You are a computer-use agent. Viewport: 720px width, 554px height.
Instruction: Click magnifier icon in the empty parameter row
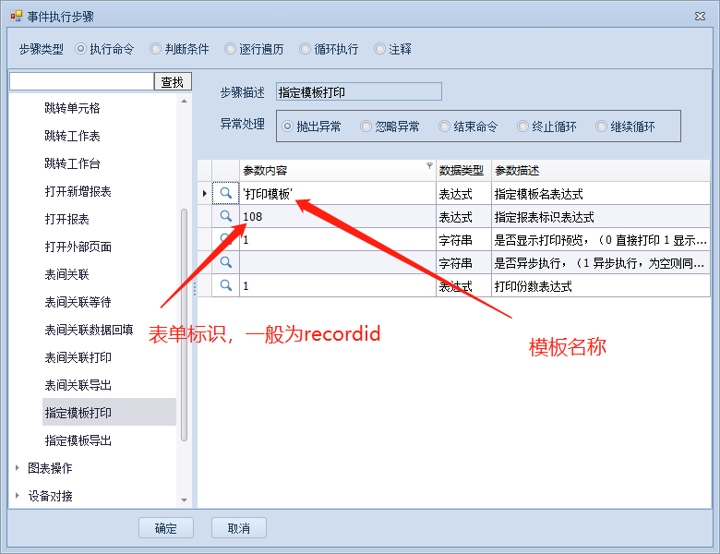pyautogui.click(x=225, y=263)
